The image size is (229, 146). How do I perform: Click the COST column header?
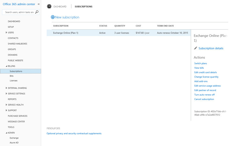click(x=138, y=26)
